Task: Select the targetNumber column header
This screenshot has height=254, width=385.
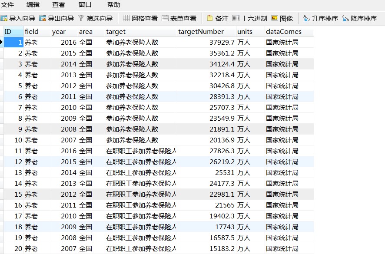Action: coord(206,32)
